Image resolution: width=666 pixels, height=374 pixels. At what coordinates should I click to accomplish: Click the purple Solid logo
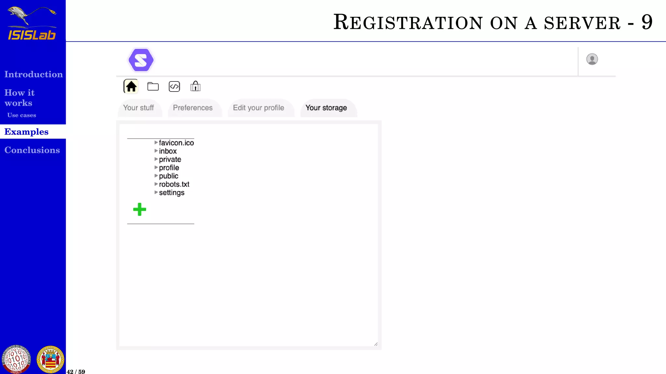point(141,60)
